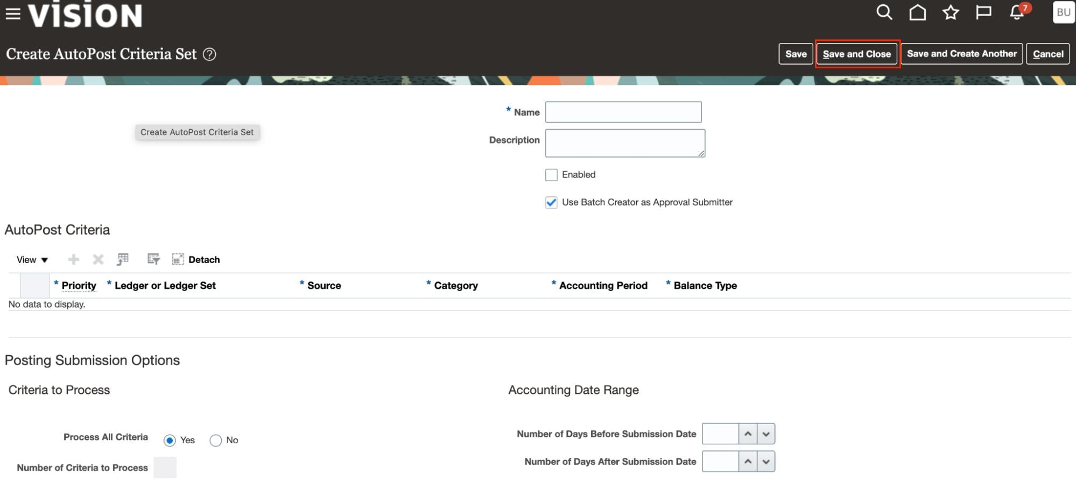Click the Save and Close button

[x=856, y=54]
